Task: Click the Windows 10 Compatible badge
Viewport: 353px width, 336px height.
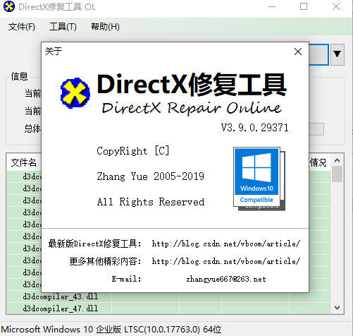Action: (x=259, y=179)
